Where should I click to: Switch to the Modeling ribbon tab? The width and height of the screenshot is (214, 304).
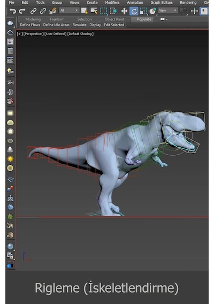tap(33, 19)
